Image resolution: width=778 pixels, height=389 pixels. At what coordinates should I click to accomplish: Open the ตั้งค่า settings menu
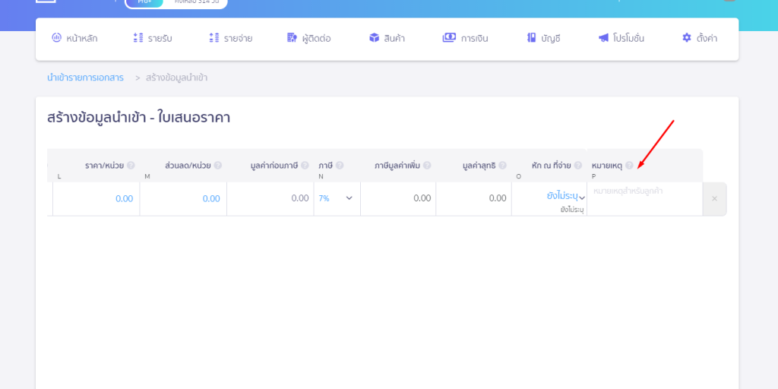click(699, 38)
